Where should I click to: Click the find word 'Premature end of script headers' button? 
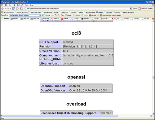(x=111, y=16)
